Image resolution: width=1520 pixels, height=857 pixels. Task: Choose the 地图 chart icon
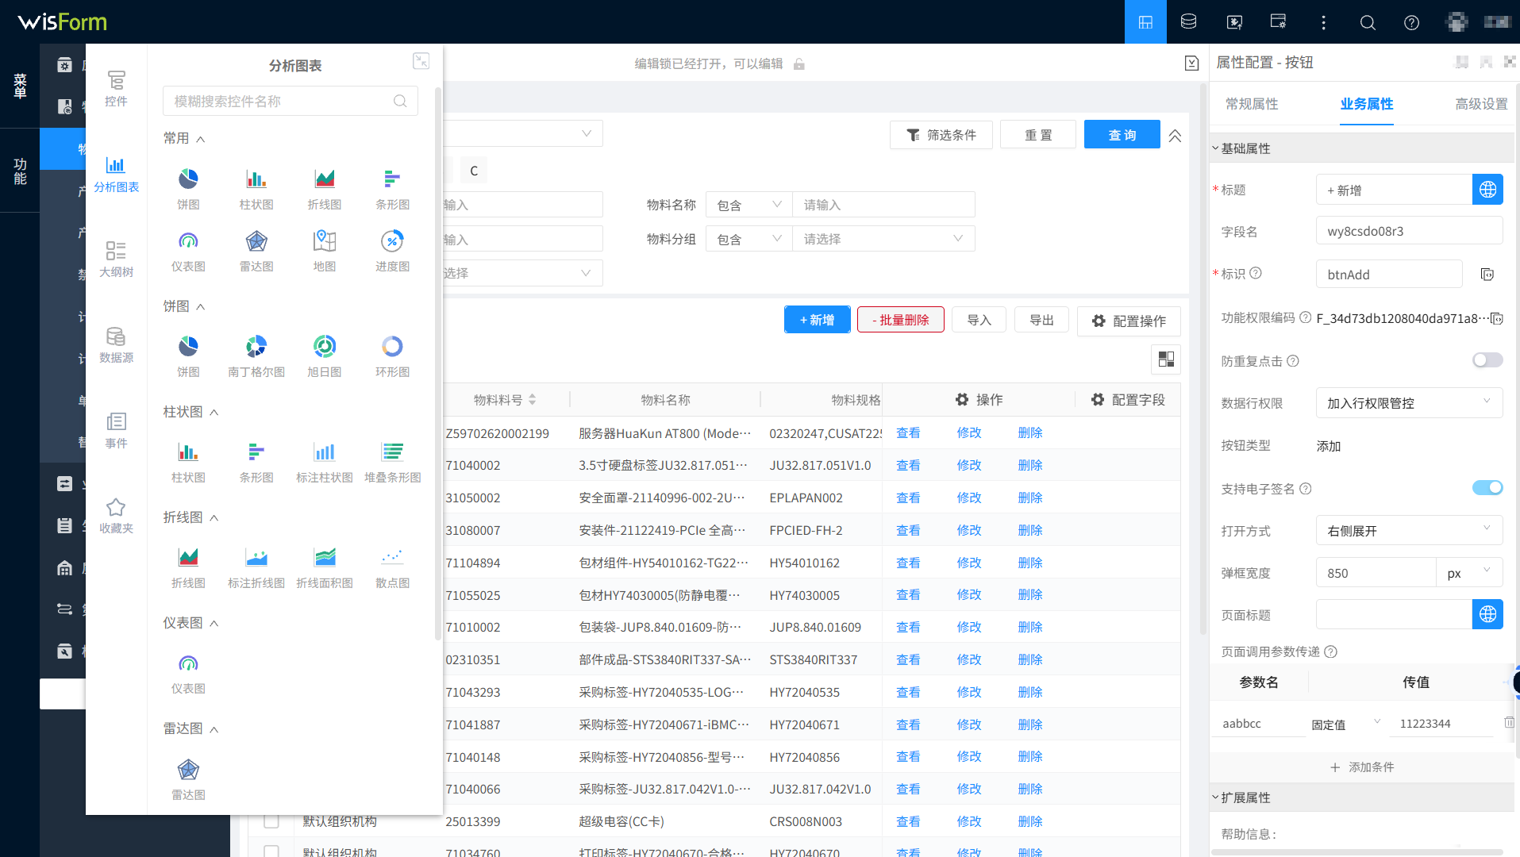click(325, 250)
